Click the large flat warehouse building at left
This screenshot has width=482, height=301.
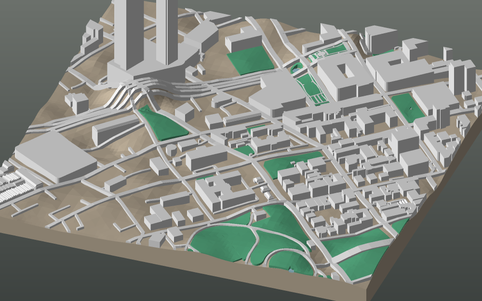point(56,156)
